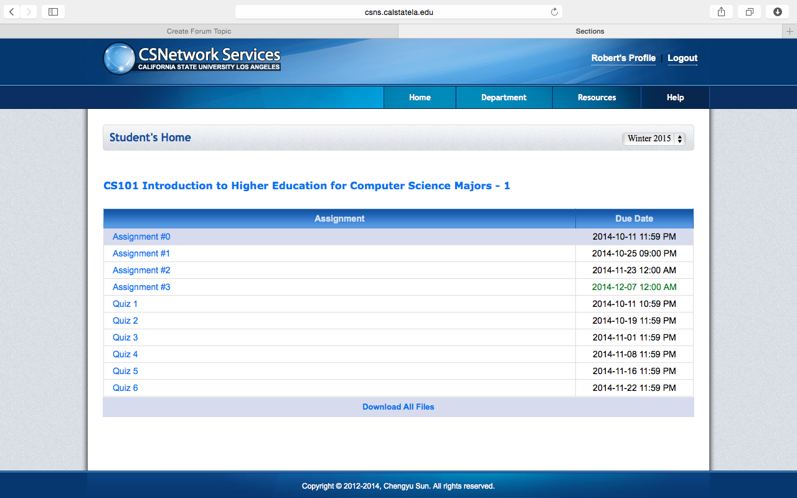Click the csns.calstatela.edu address bar
The width and height of the screenshot is (797, 498).
click(398, 12)
